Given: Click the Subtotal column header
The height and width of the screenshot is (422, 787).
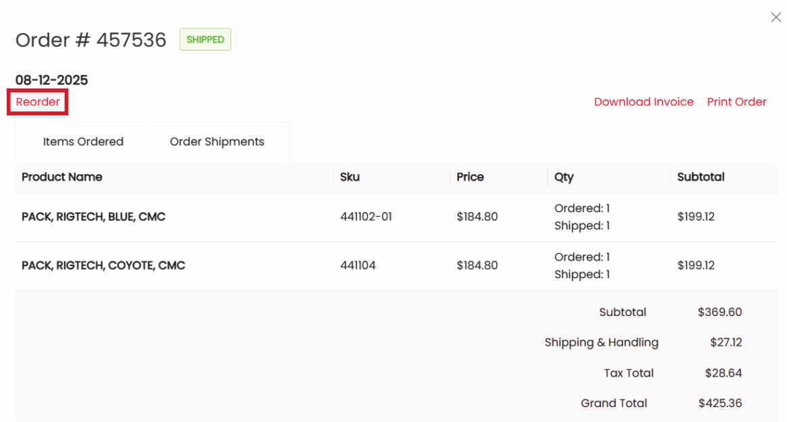Looking at the screenshot, I should coord(700,177).
